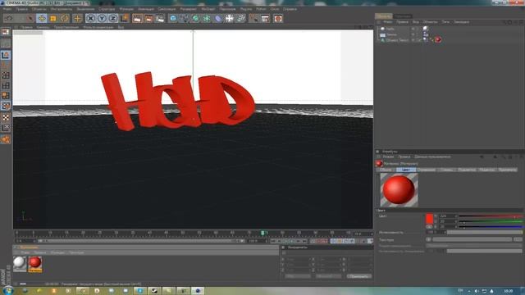The width and height of the screenshot is (525, 295).
Task: Open the texture arrow dropdown button
Action: 428,239
